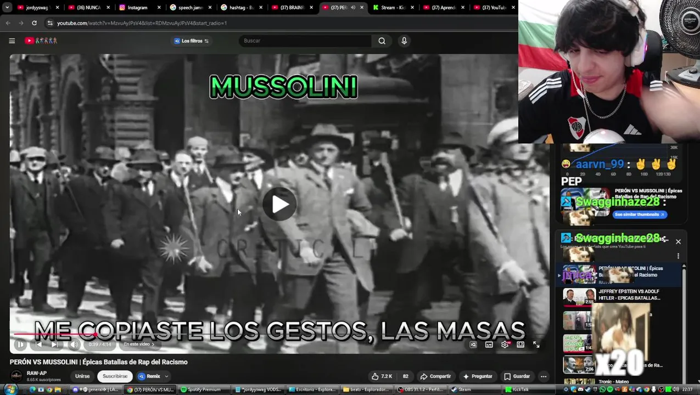Skip to next video in player
Screen dimensions: 700x395
(x=54, y=345)
